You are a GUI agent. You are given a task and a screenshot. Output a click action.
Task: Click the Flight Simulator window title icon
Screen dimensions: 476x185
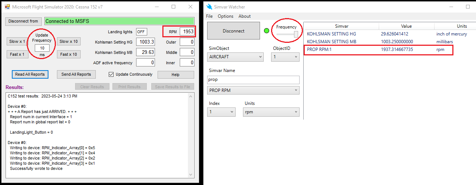tap(7, 7)
